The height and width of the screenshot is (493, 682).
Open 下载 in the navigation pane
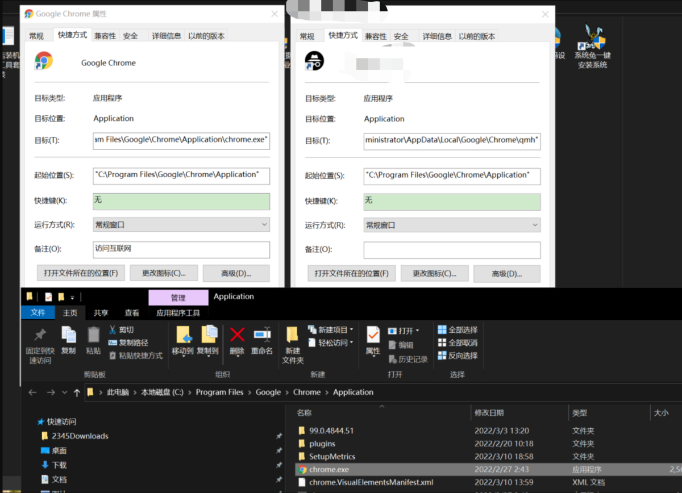pos(59,465)
